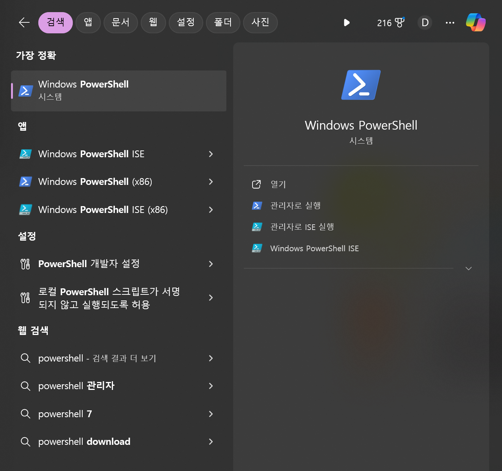Open the rewards trophy icon showing 216
The width and height of the screenshot is (502, 471).
400,23
